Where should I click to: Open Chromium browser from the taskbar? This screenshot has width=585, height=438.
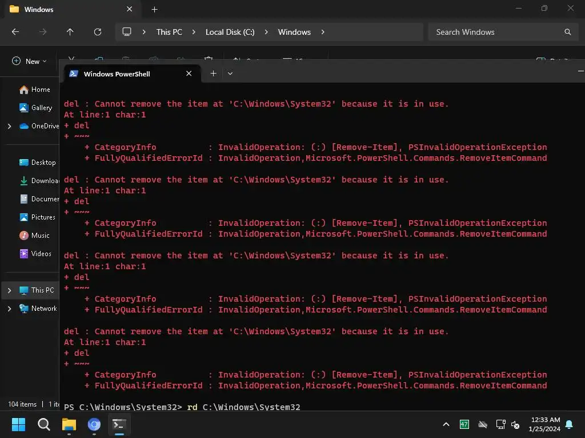94,424
